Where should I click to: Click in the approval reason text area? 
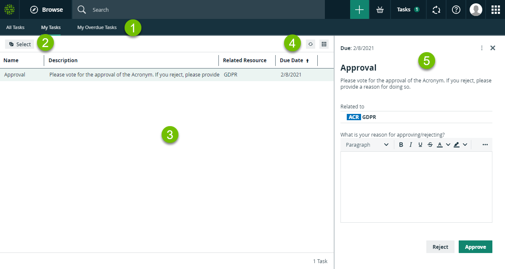click(416, 187)
